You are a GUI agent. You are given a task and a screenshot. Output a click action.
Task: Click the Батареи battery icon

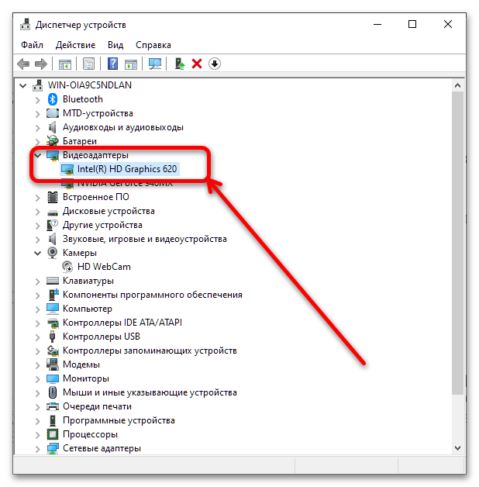tap(53, 141)
